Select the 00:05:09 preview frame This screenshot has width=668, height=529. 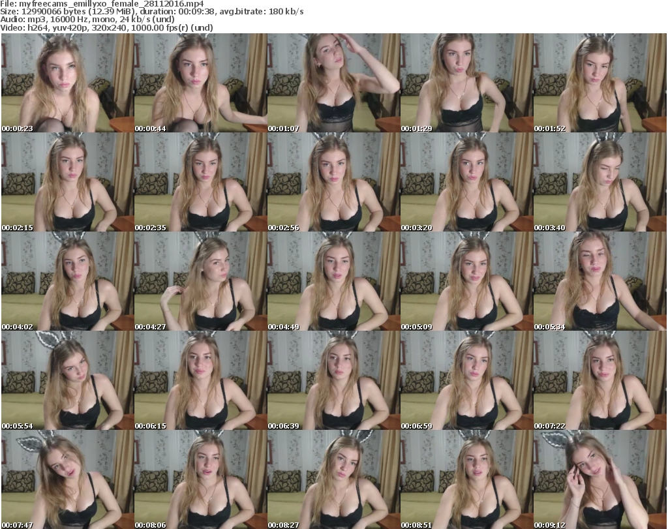point(467,282)
